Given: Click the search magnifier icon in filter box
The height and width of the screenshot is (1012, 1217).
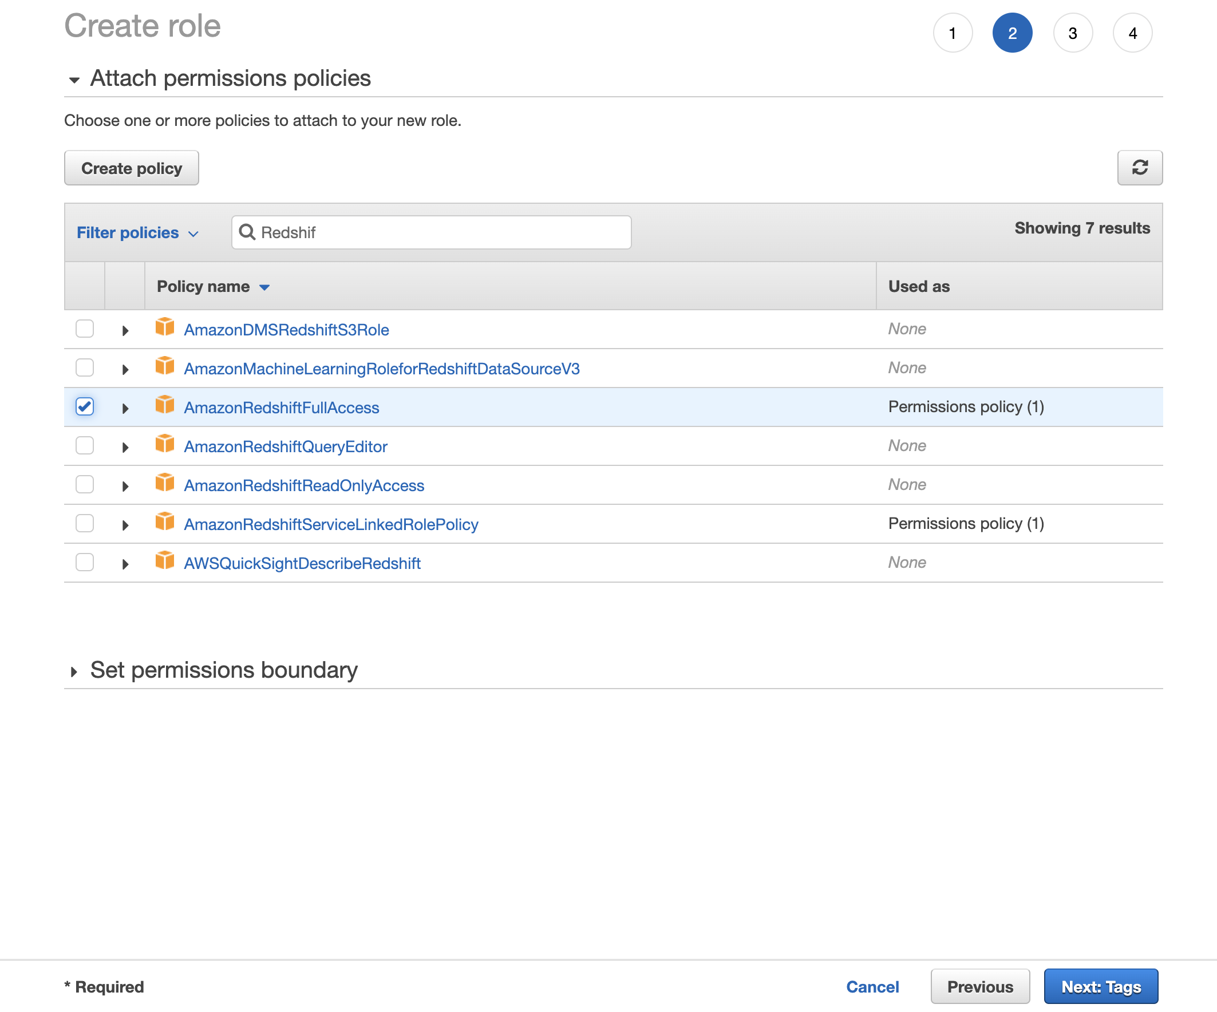Looking at the screenshot, I should pos(247,232).
